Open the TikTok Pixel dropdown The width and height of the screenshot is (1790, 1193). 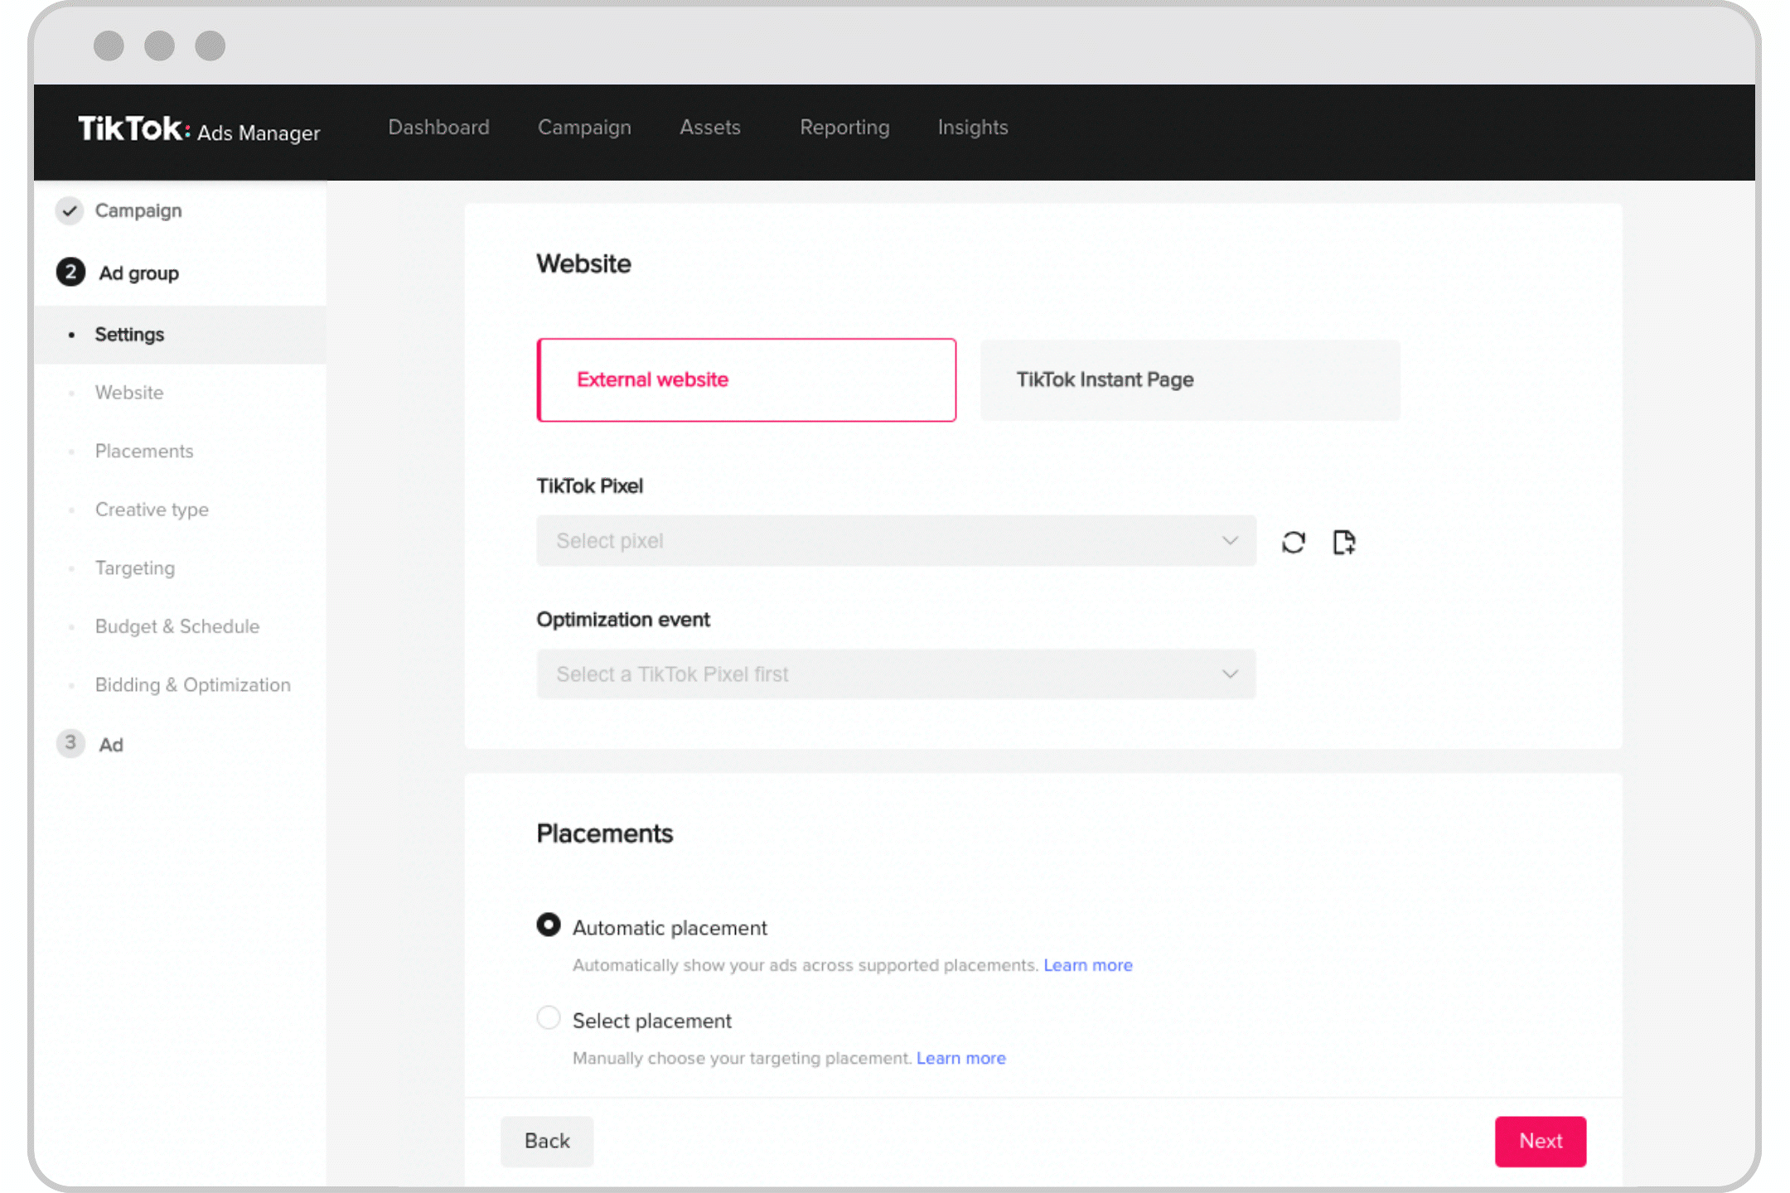click(x=893, y=539)
